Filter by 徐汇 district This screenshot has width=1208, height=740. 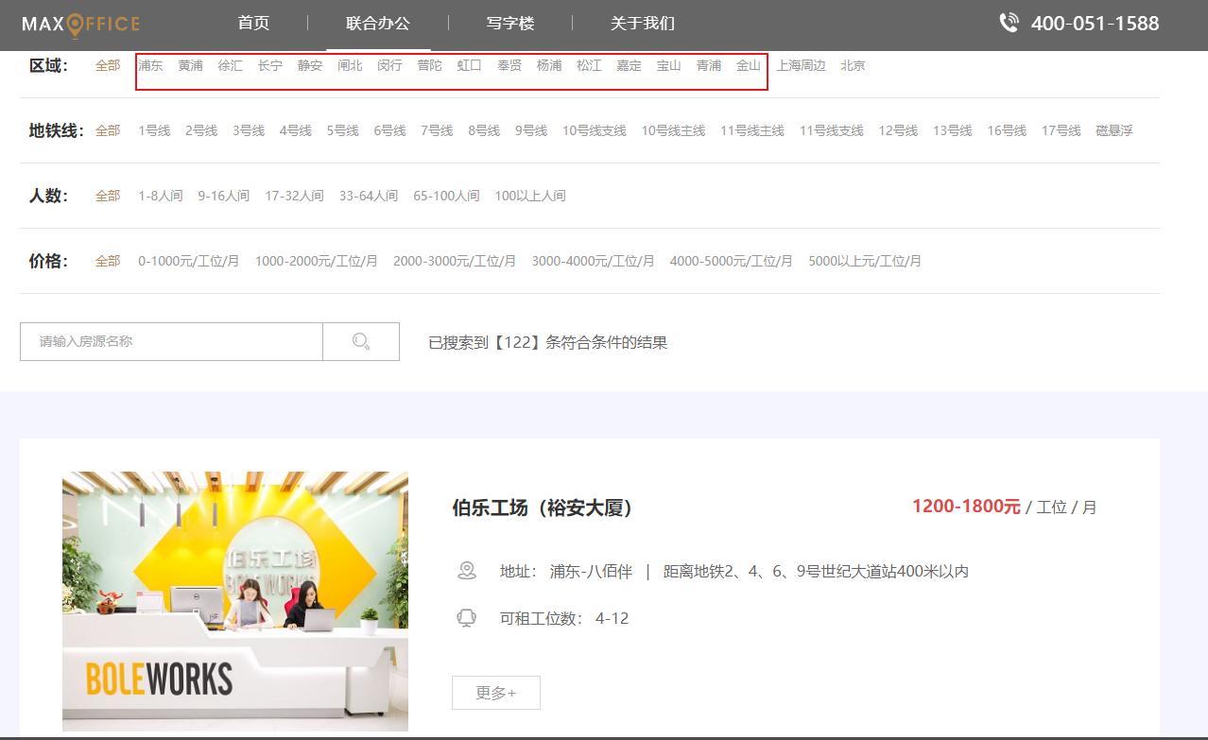(x=230, y=65)
